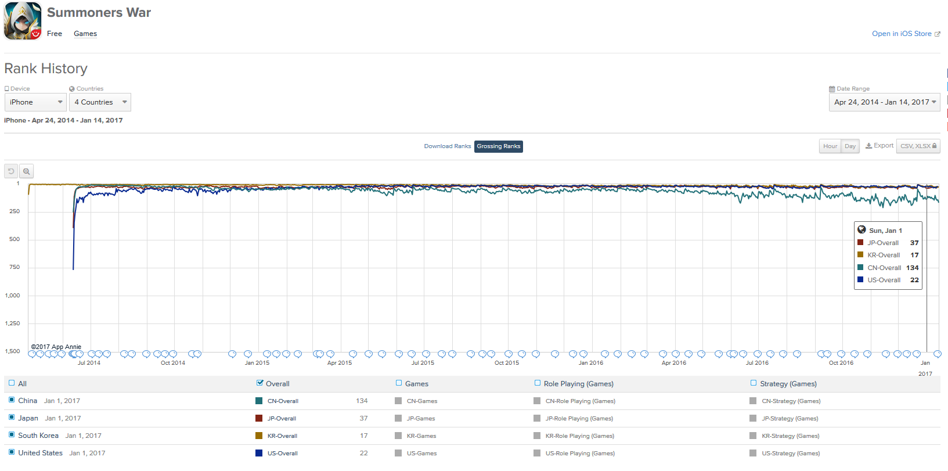Click the CSV, XLSX locked export button

pyautogui.click(x=918, y=146)
